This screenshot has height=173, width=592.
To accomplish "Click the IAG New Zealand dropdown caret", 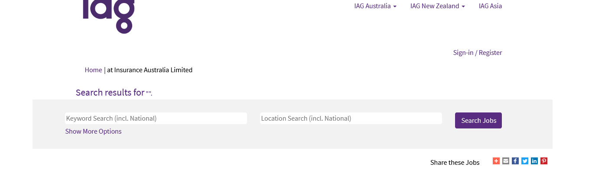I will coord(463,6).
